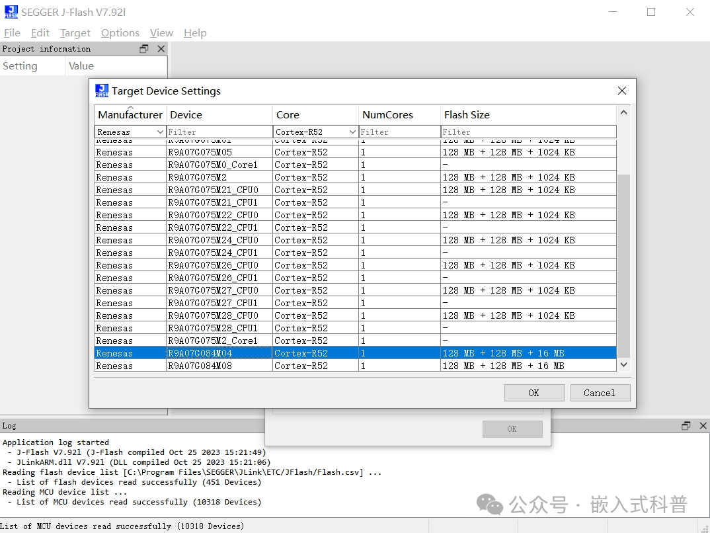This screenshot has width=710, height=533.
Task: Select device R9A07G075M2_Core1
Action: [x=355, y=341]
